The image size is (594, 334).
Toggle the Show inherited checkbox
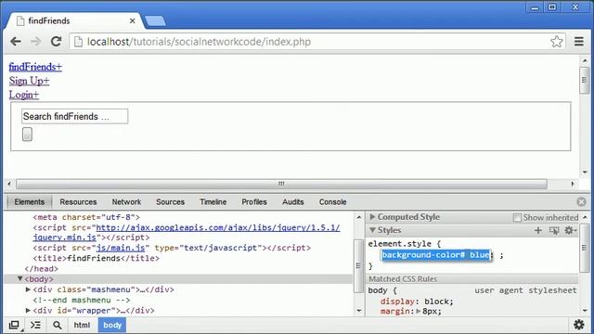517,217
